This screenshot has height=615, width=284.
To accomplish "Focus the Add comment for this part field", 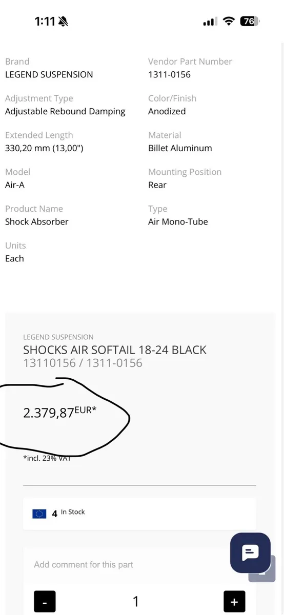I will pos(136,565).
